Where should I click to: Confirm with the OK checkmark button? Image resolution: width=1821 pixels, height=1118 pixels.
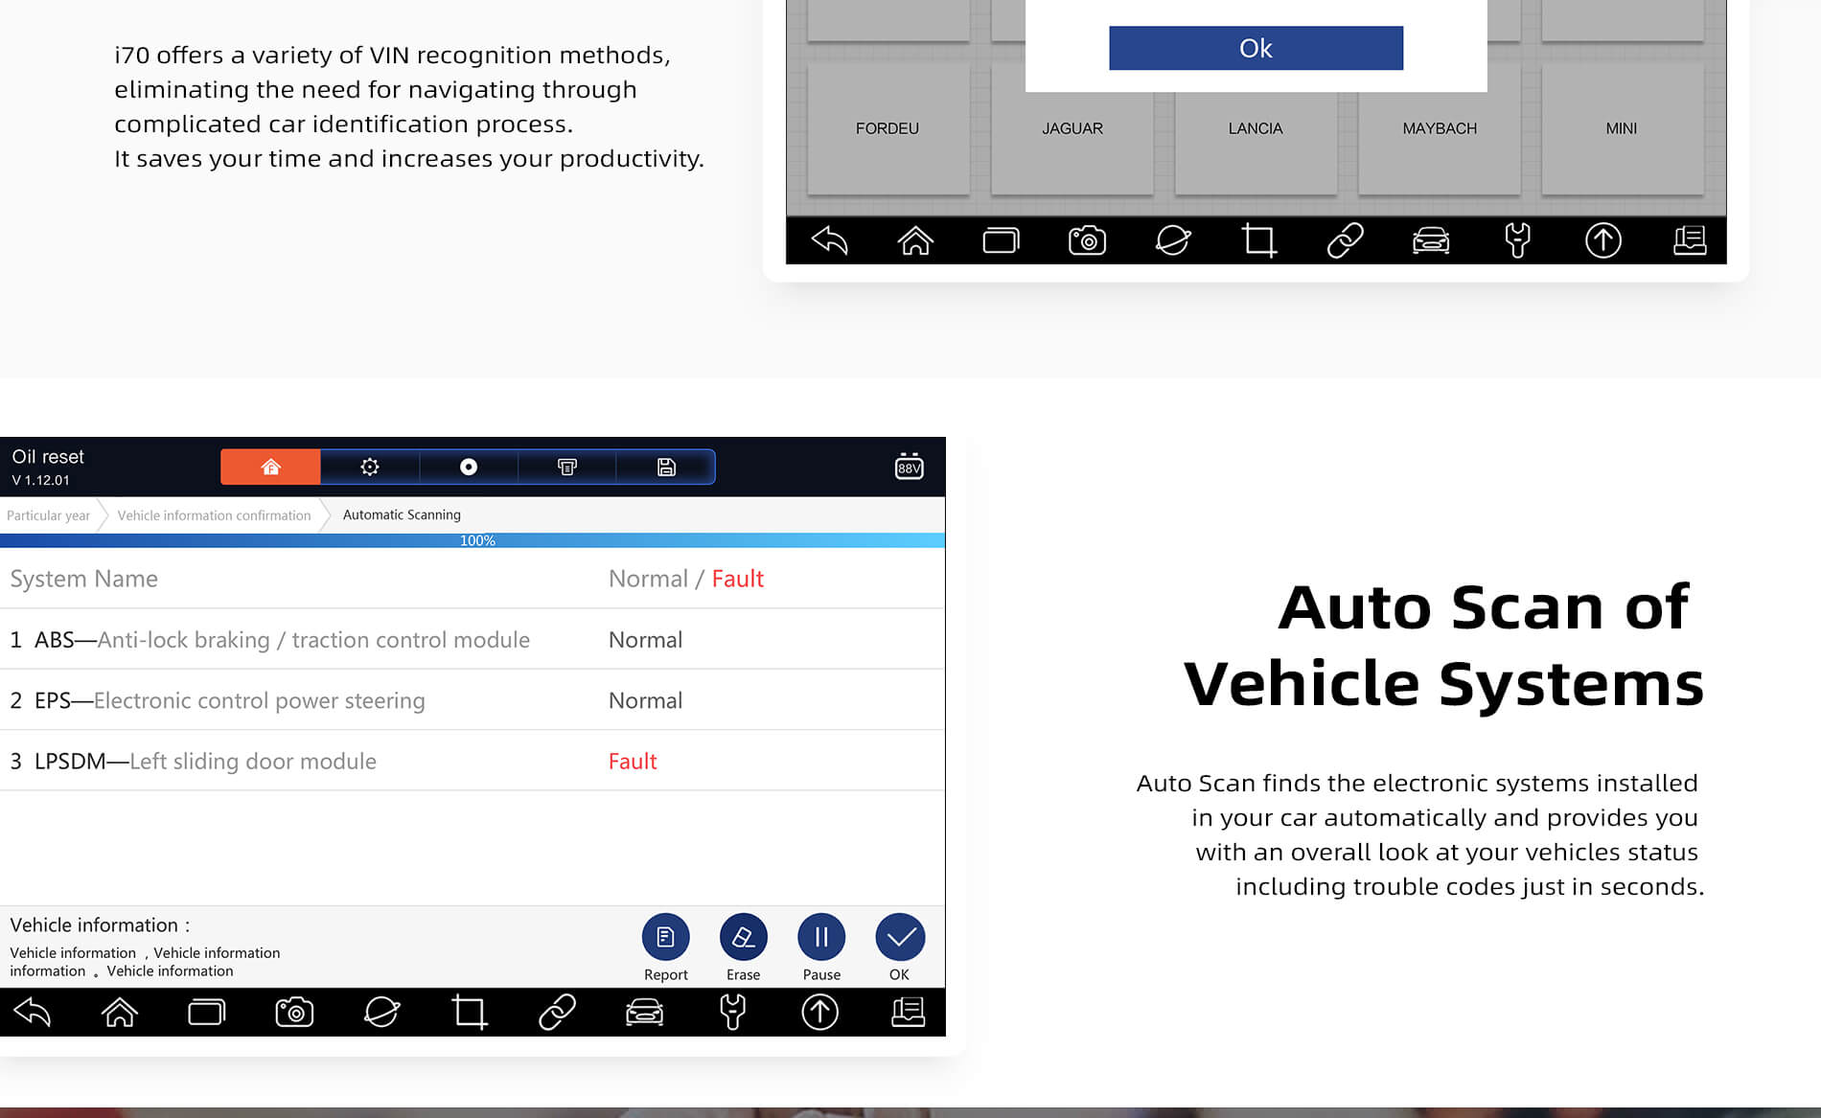pyautogui.click(x=899, y=938)
